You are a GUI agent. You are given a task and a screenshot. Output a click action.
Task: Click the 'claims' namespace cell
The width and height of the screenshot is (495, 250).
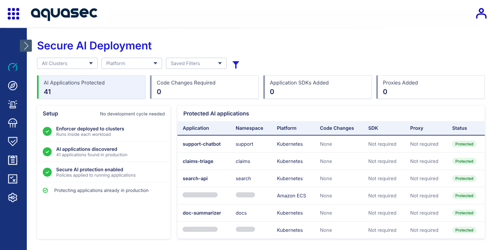pos(243,161)
